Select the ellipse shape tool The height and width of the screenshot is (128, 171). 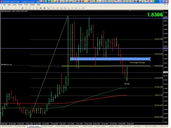click(x=45, y=8)
